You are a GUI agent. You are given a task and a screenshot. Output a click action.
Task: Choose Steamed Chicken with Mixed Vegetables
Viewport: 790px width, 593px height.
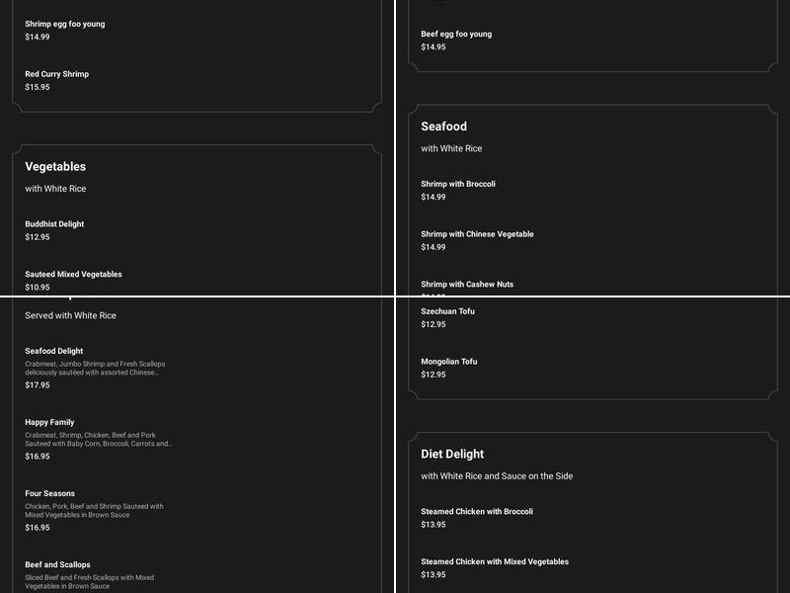(x=495, y=562)
